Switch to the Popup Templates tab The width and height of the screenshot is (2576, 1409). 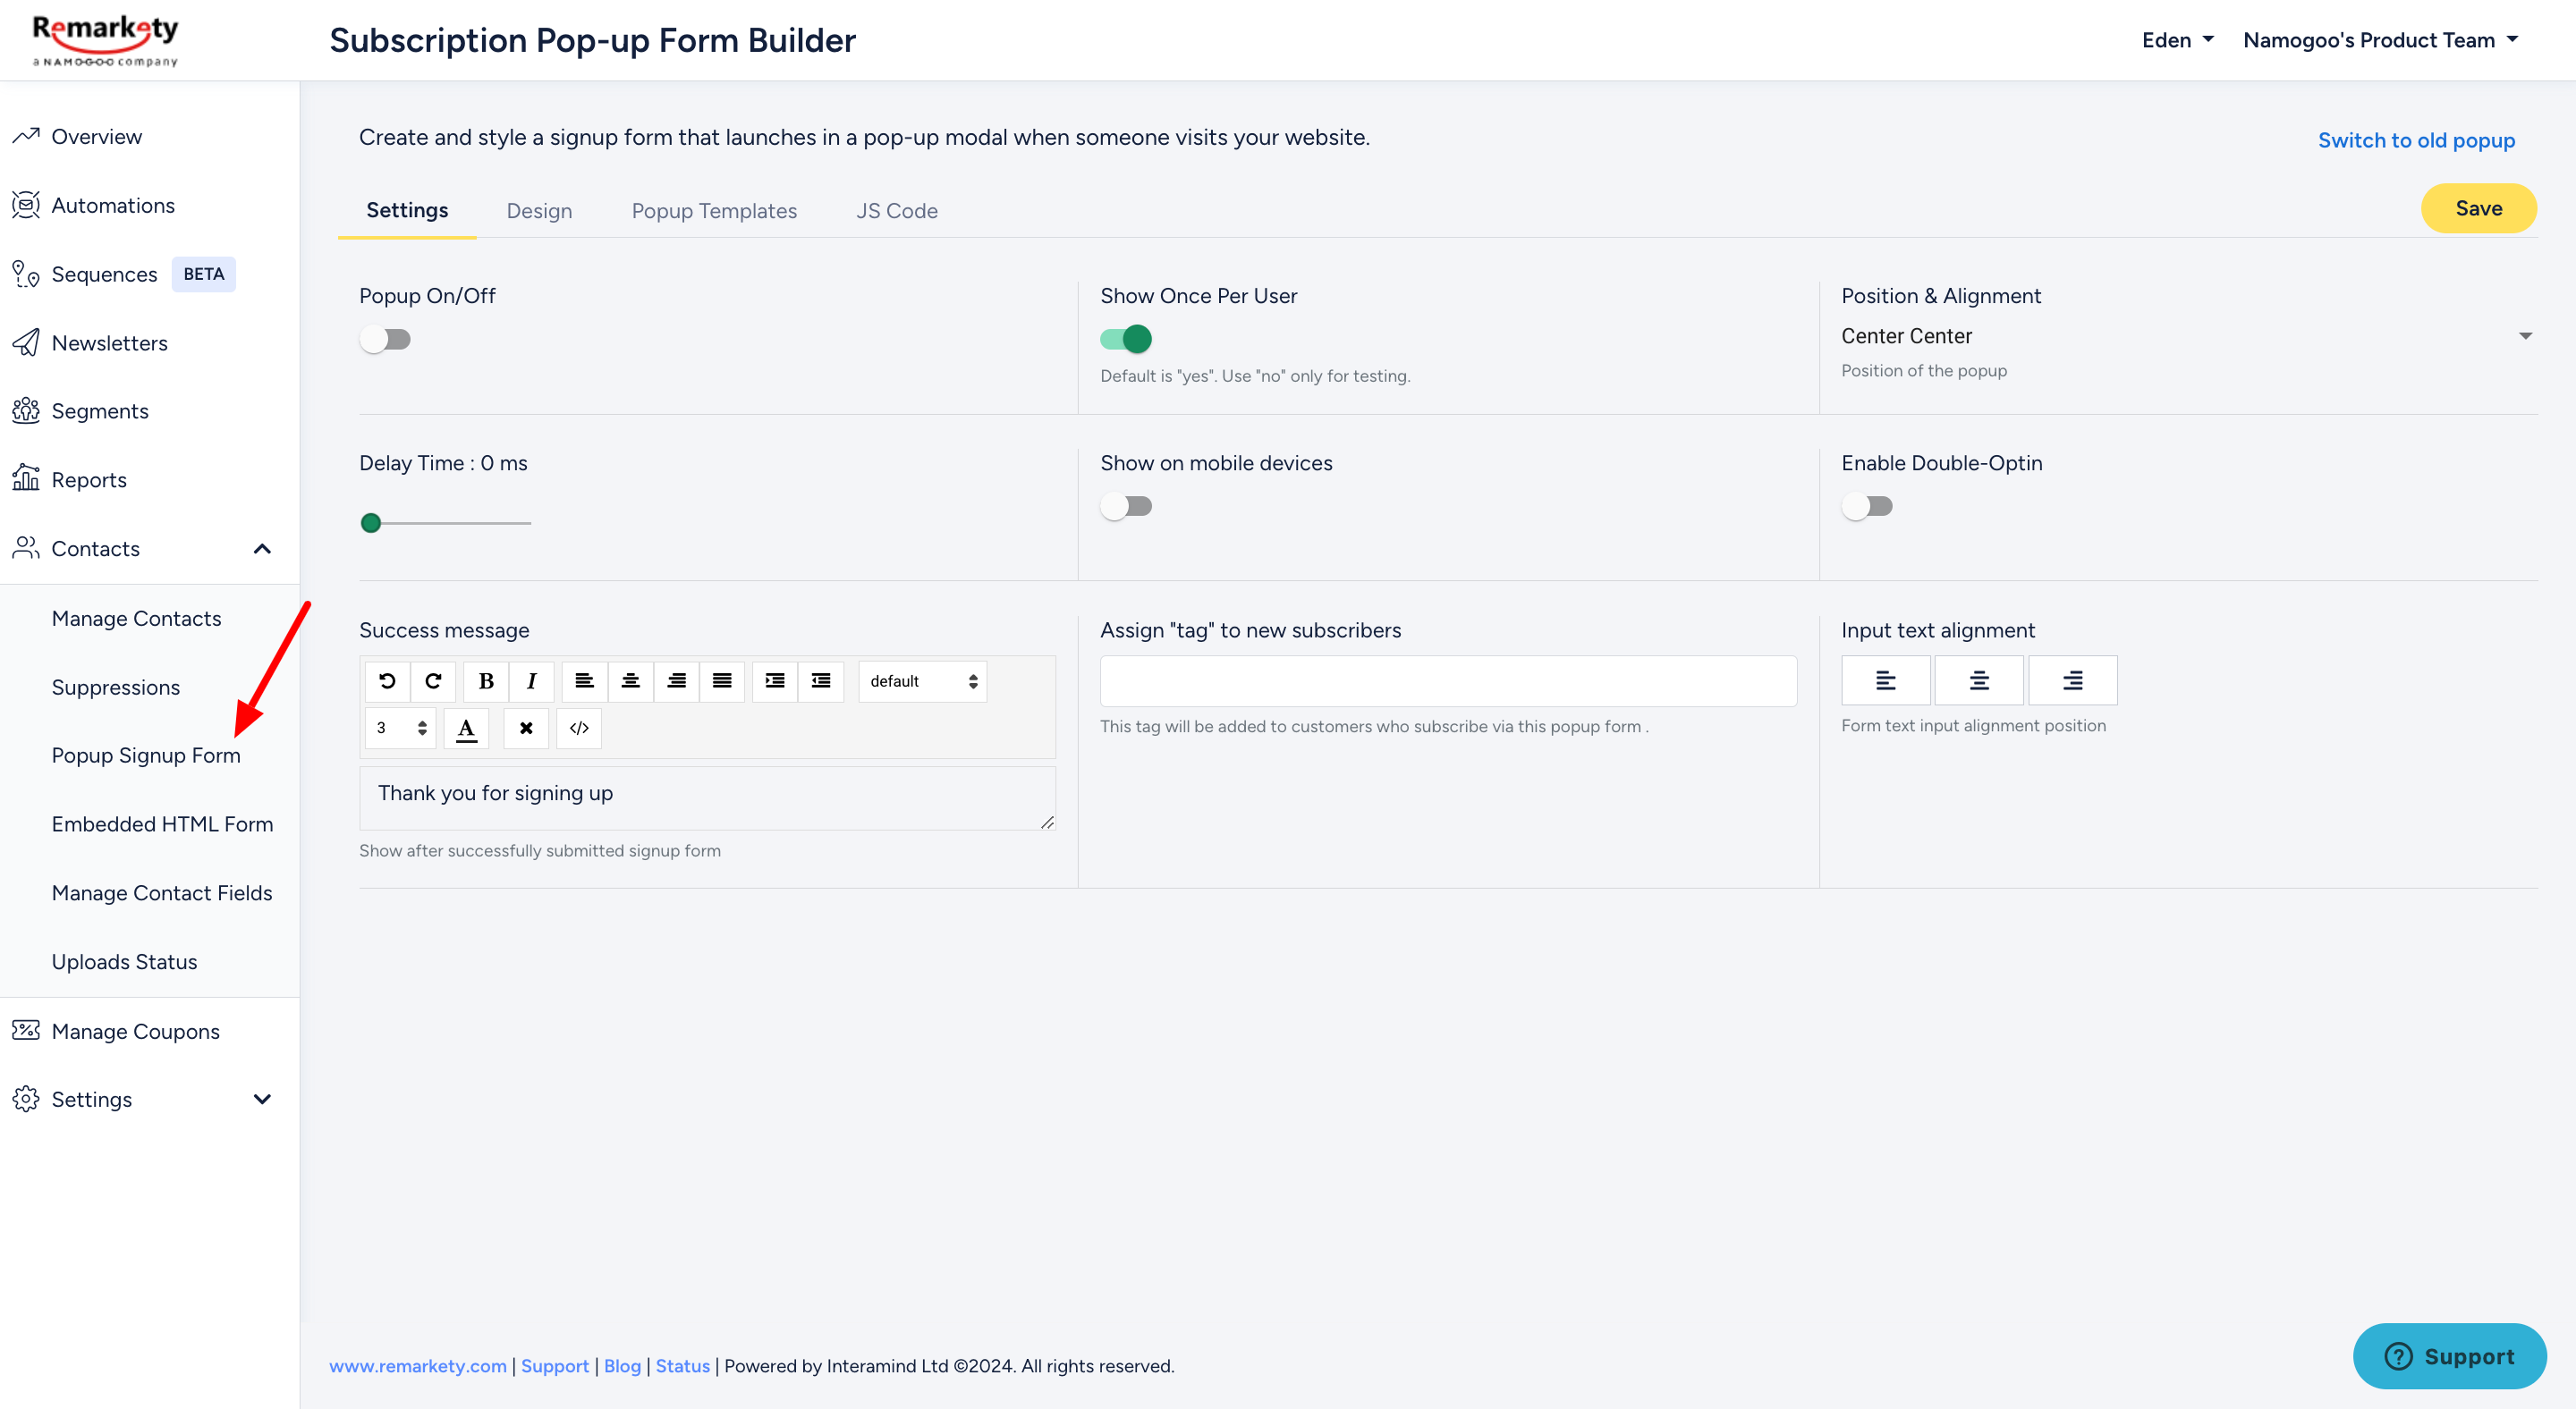714,212
